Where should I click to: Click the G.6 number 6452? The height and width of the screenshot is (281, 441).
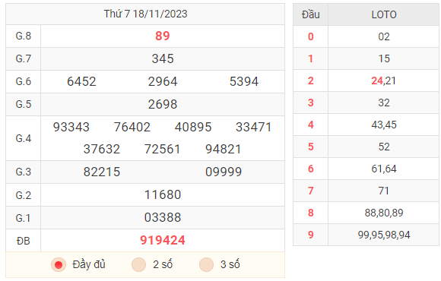coord(81,81)
